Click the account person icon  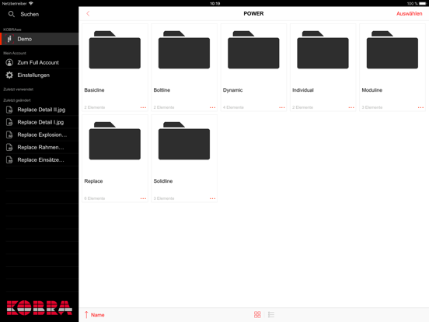[x=9, y=62]
